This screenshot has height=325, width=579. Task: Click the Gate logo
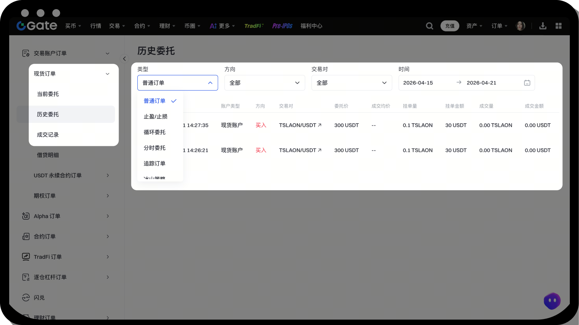[x=37, y=25]
